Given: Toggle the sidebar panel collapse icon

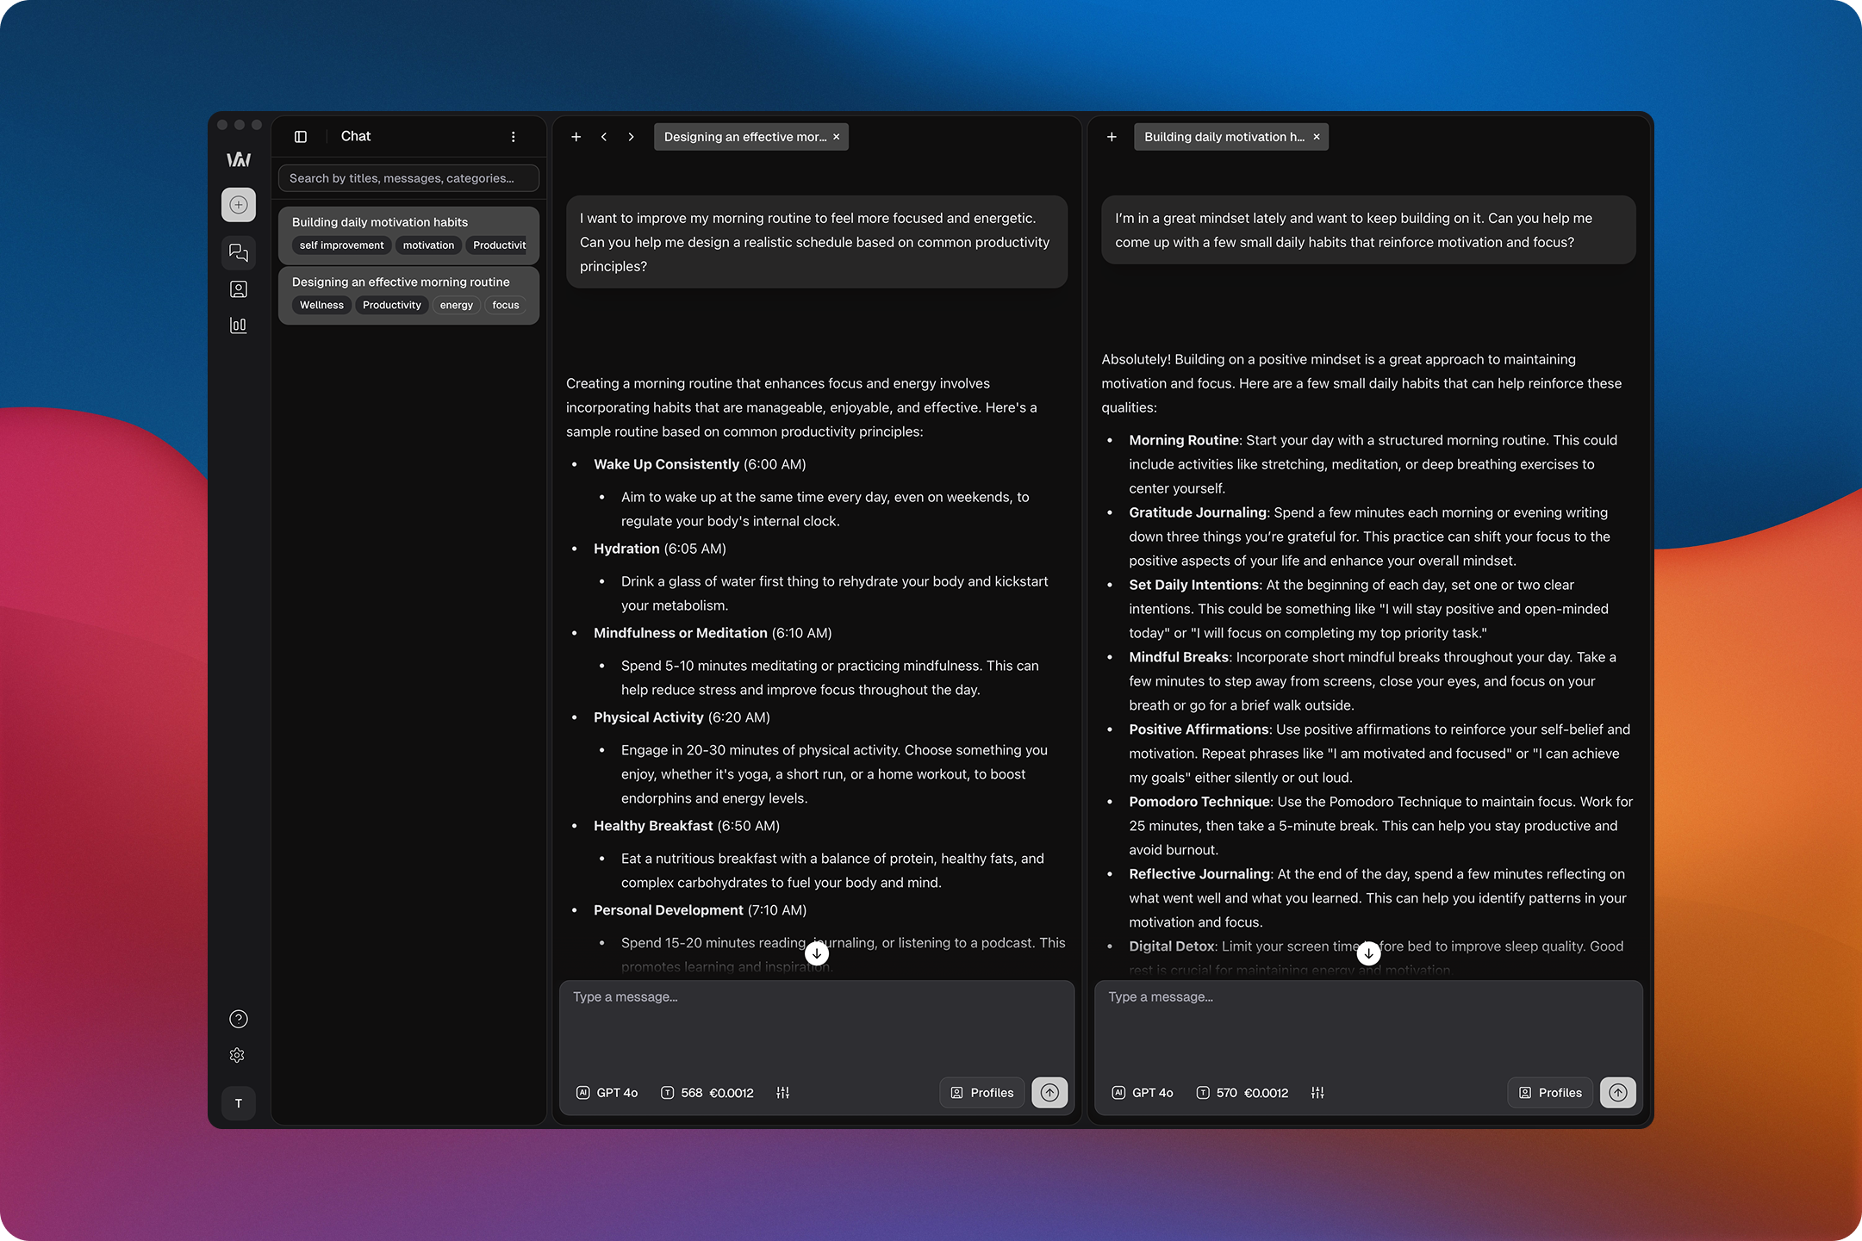Looking at the screenshot, I should (x=301, y=137).
